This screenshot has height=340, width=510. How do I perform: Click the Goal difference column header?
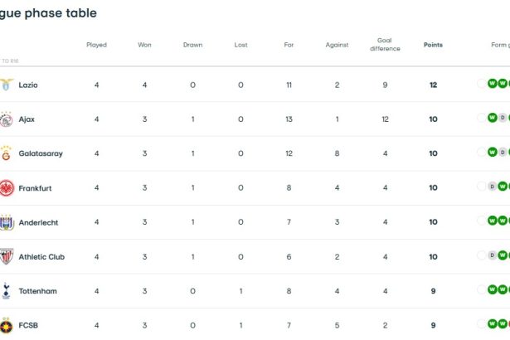click(385, 44)
